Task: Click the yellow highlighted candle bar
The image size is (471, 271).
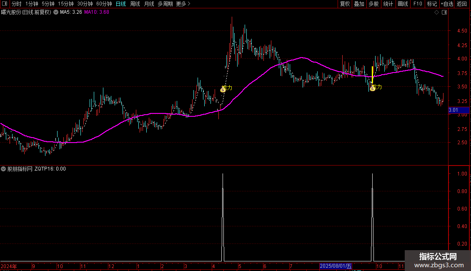Action: (x=373, y=75)
